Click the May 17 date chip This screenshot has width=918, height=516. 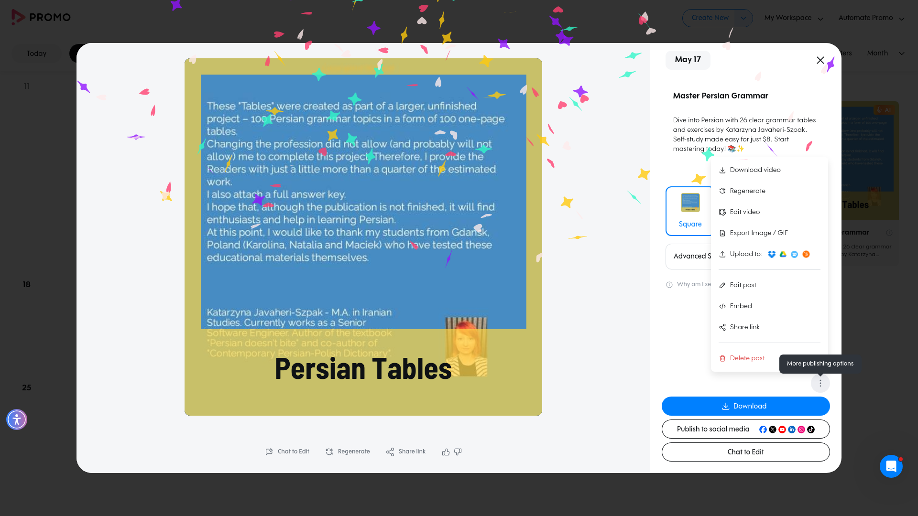(x=688, y=60)
